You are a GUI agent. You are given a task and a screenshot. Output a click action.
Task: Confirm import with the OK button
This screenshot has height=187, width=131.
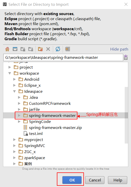(x=72, y=180)
